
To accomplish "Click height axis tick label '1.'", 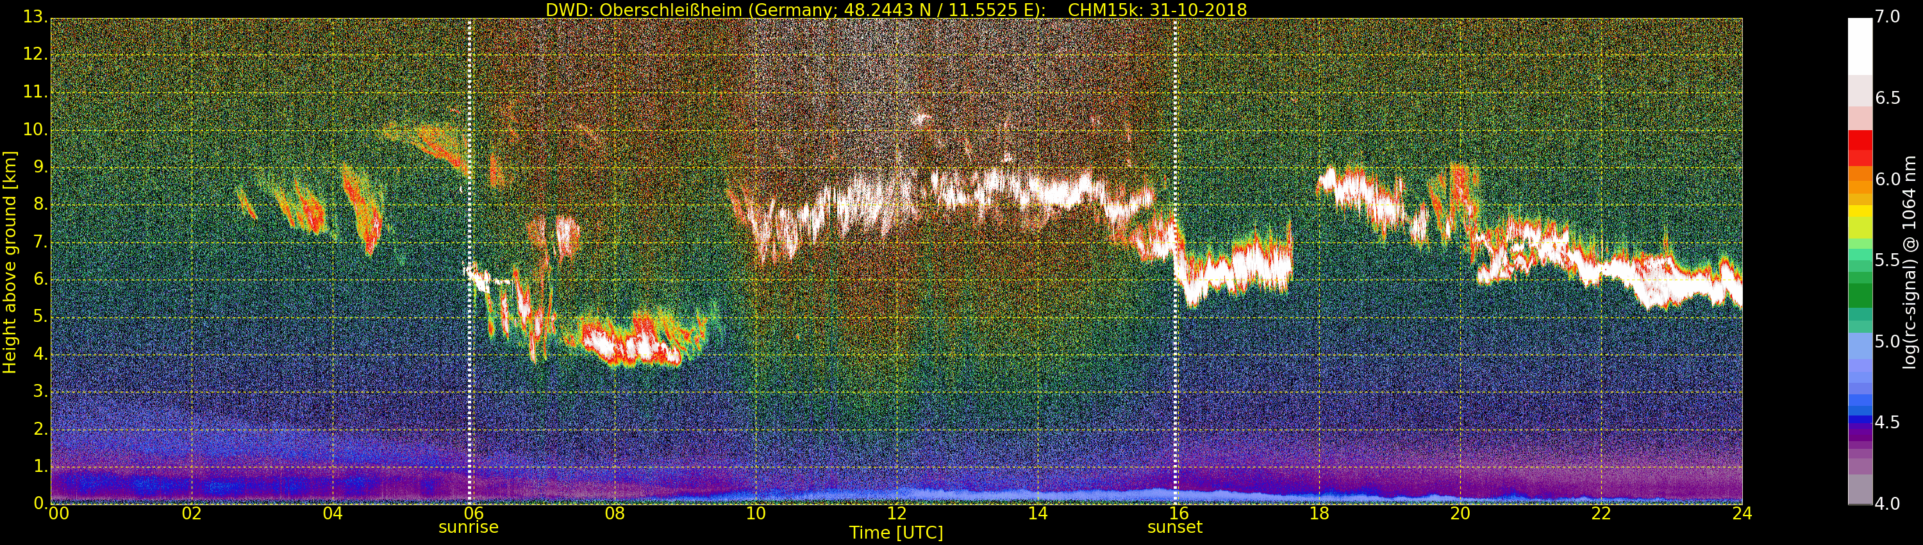I will click(40, 467).
